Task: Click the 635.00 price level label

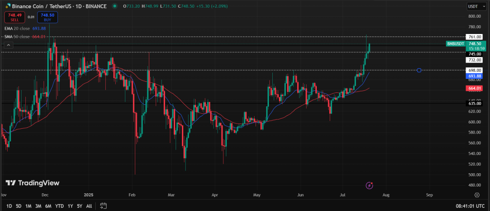Action: click(x=474, y=103)
